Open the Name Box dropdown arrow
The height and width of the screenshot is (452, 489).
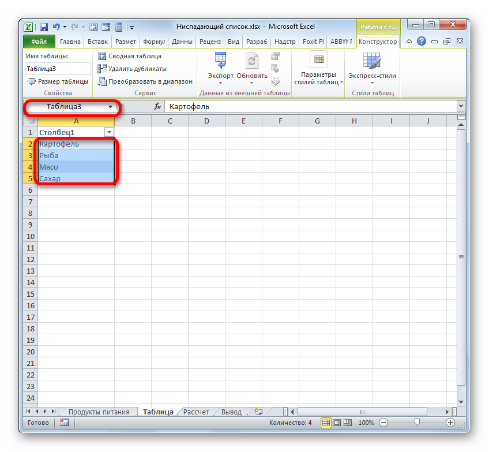[110, 107]
